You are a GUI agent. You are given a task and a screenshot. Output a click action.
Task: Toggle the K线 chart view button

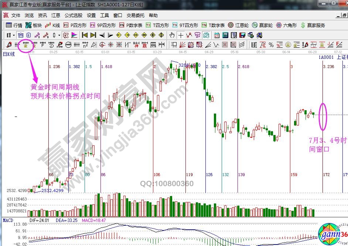(52, 26)
